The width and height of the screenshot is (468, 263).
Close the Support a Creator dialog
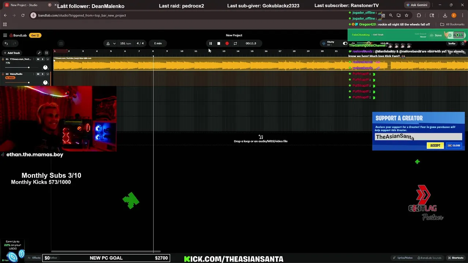(x=454, y=145)
